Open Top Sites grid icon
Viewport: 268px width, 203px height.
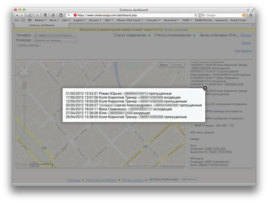[30, 20]
